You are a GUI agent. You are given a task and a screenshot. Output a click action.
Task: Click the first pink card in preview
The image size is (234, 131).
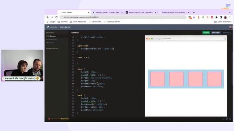tap(158, 79)
